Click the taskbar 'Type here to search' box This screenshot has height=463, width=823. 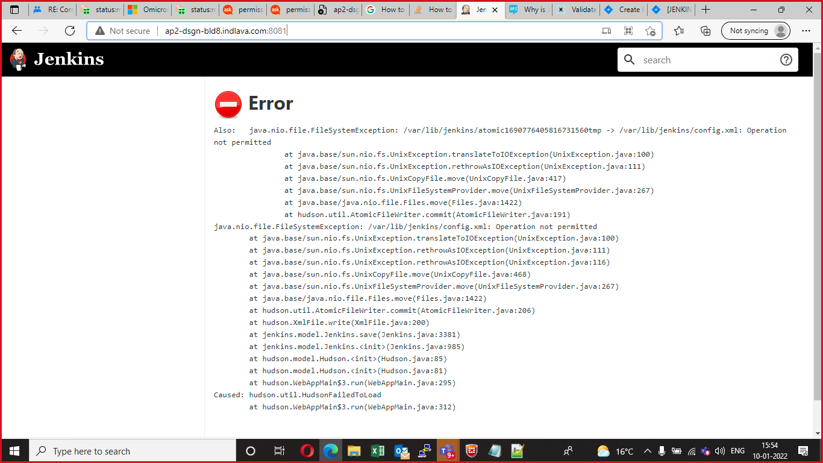coord(133,451)
